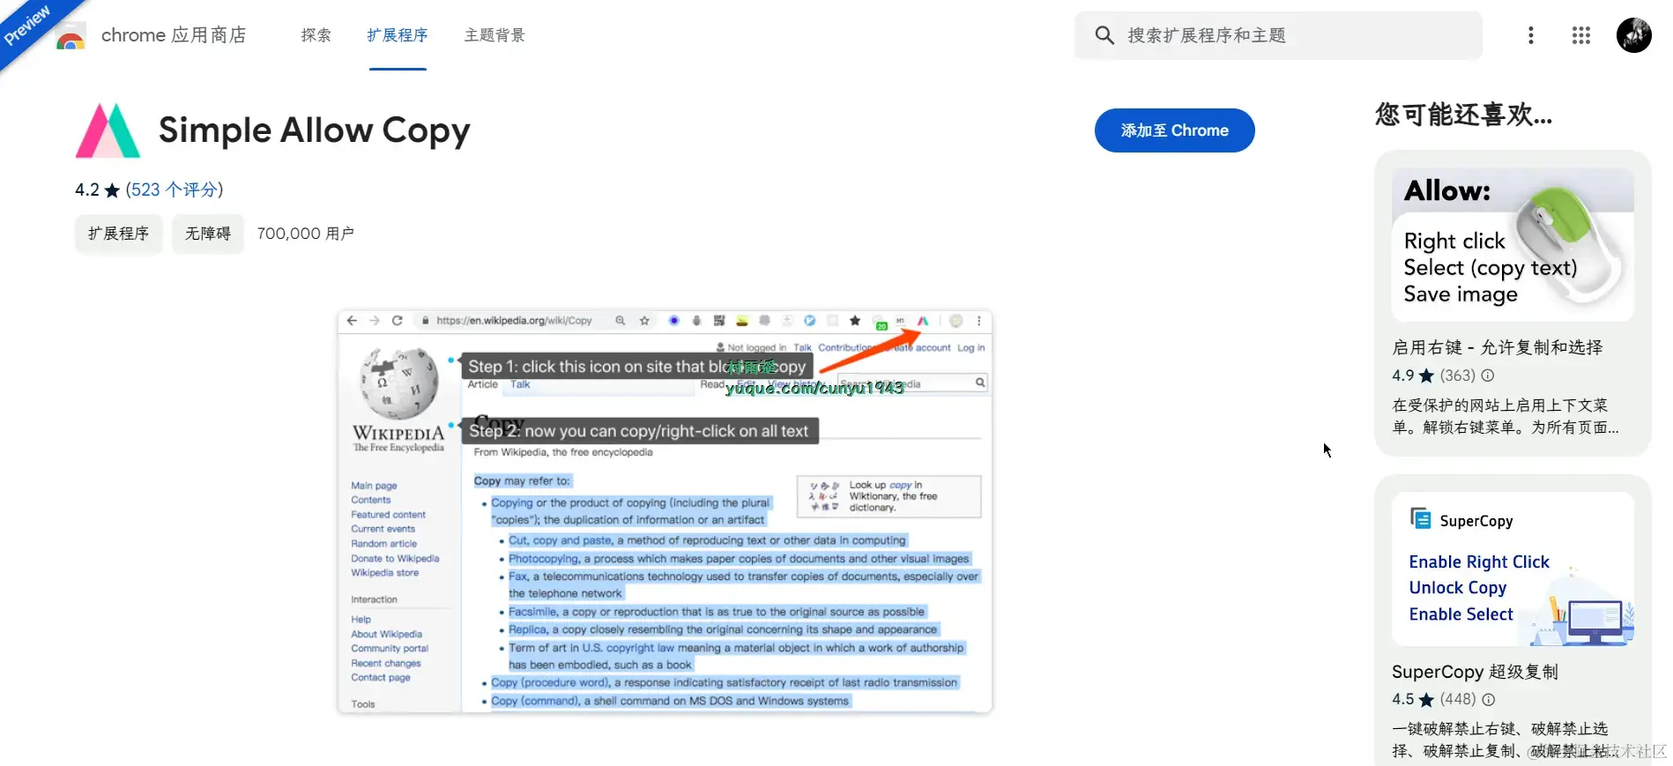Image resolution: width=1673 pixels, height=766 pixels.
Task: Click the 一键破解禁止右键 description
Action: pyautogui.click(x=1506, y=740)
